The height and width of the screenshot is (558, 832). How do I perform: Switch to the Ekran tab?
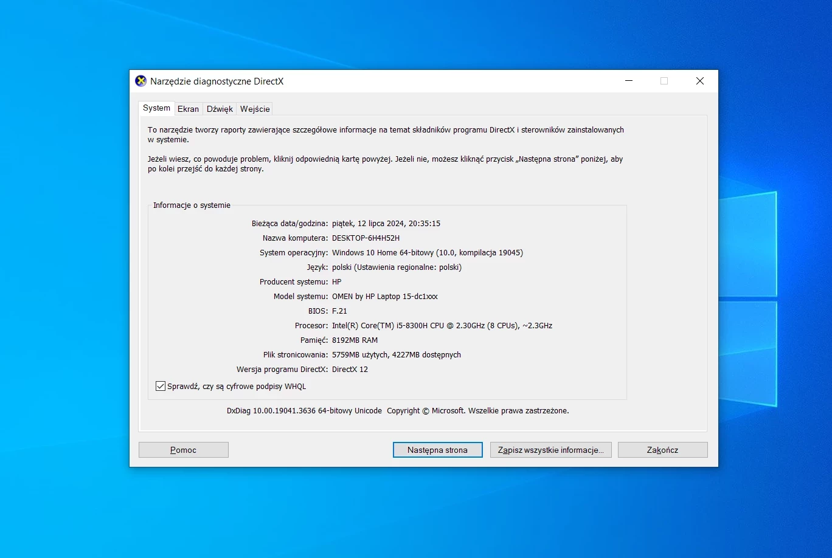tap(188, 109)
